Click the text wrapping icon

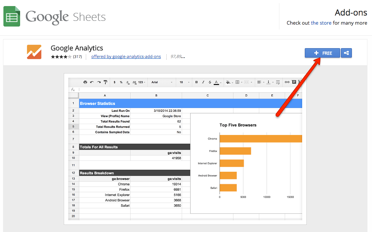click(278, 82)
